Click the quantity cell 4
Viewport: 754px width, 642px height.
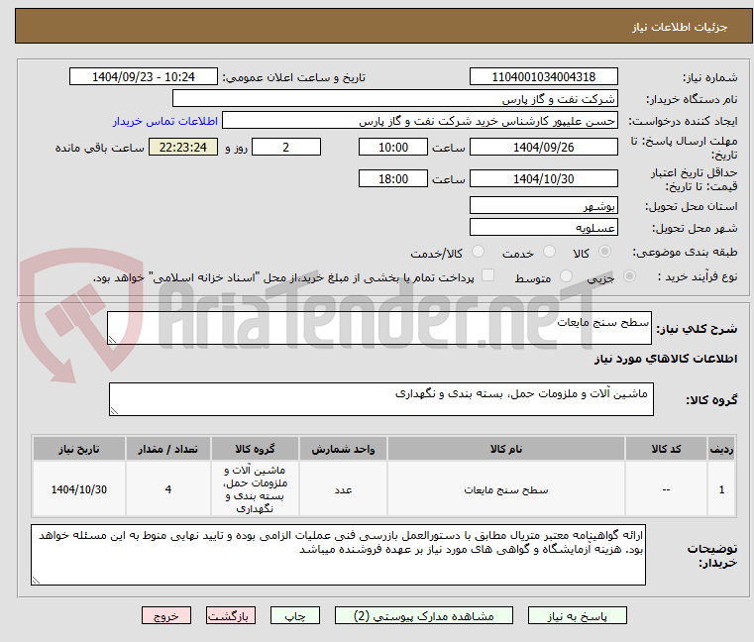coord(167,489)
